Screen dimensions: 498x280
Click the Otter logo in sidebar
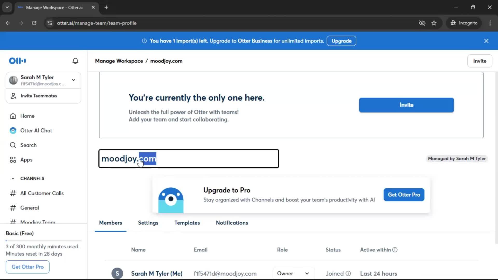pyautogui.click(x=17, y=61)
